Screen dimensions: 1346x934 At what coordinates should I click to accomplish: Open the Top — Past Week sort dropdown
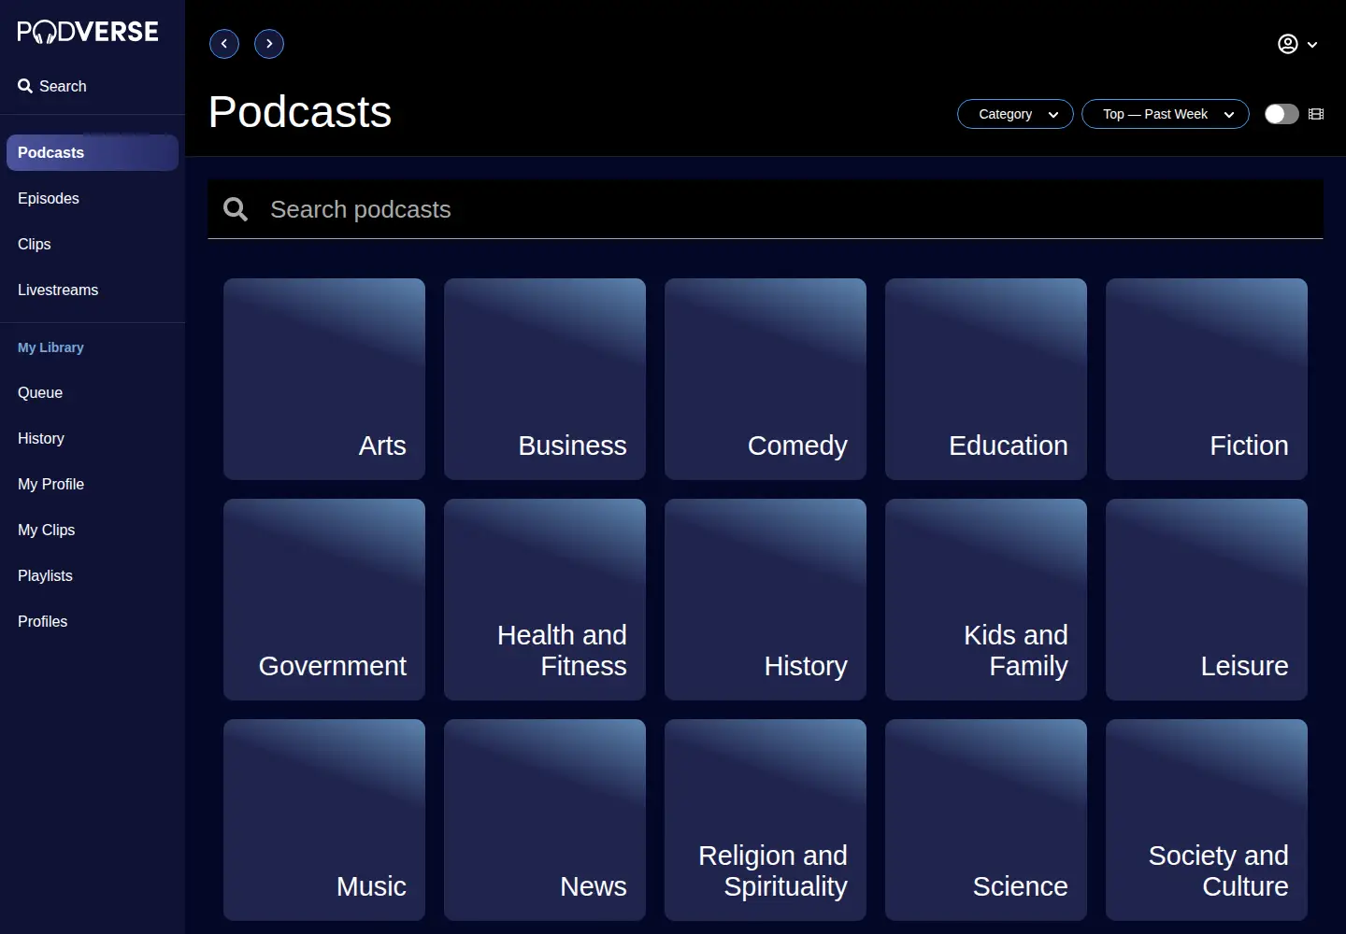pyautogui.click(x=1166, y=114)
